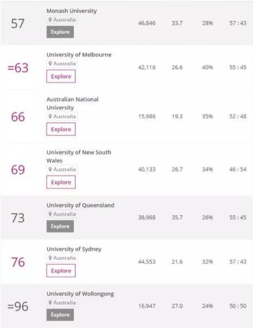Explore Australian National University
This screenshot has height=328, width=253.
click(x=61, y=129)
